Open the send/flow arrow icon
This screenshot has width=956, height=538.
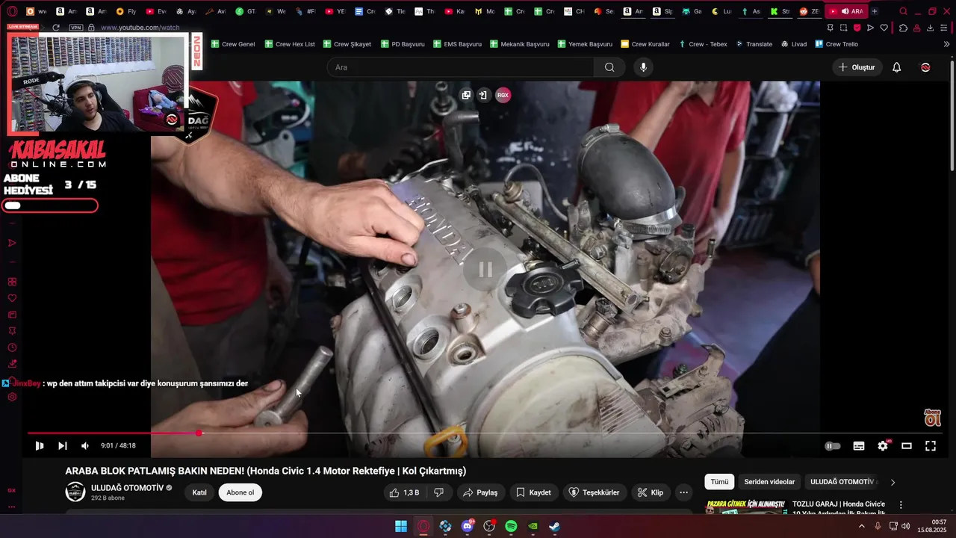coord(870,28)
